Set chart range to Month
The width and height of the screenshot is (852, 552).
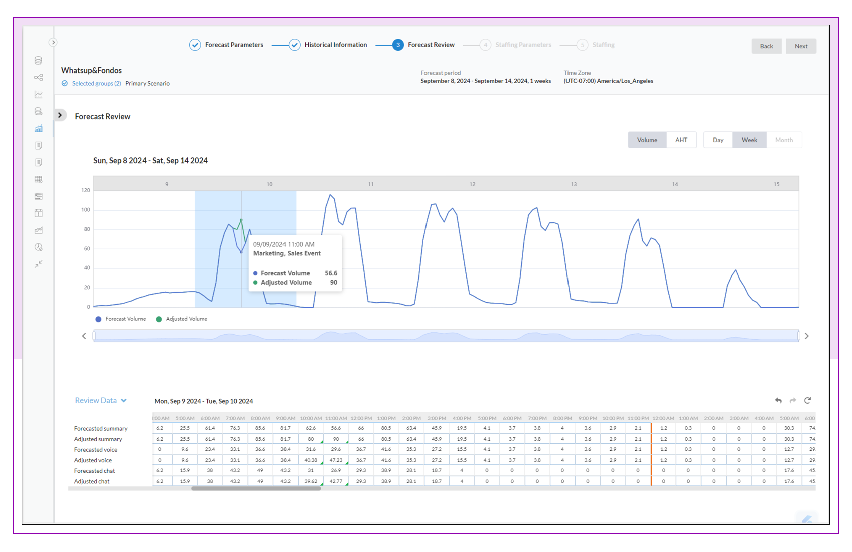[x=784, y=140]
